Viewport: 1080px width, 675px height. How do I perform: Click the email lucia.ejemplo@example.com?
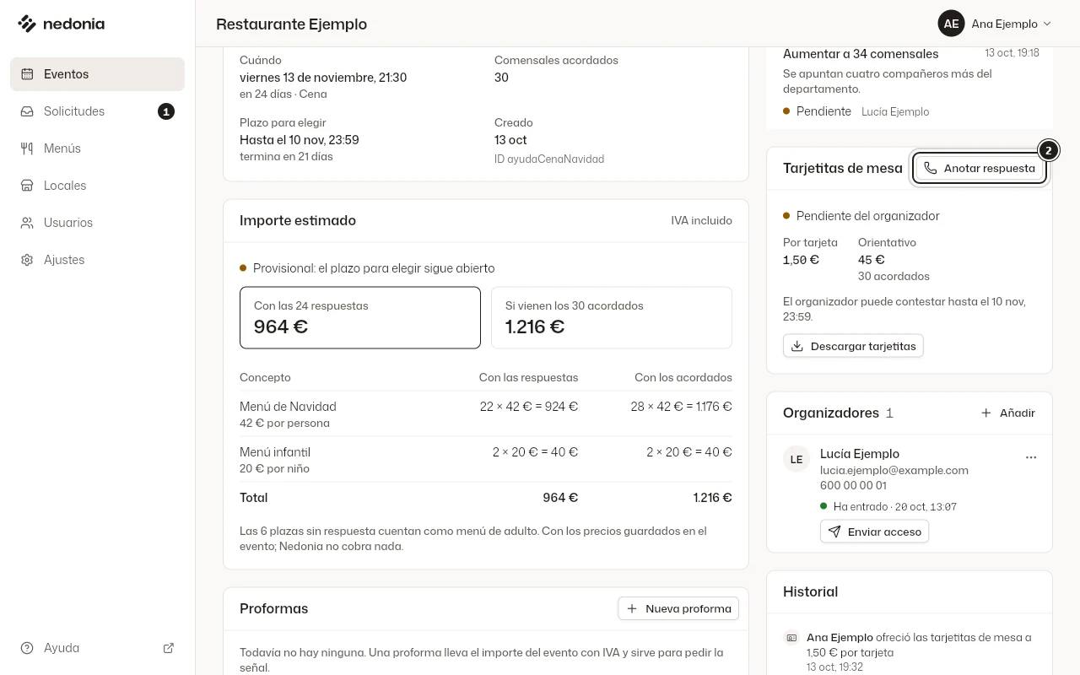tap(894, 470)
